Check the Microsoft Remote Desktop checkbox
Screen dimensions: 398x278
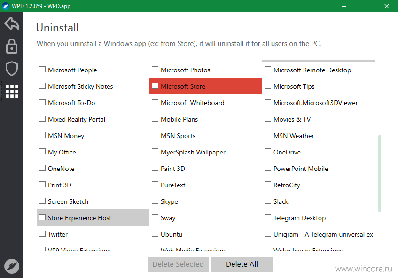[x=267, y=69]
